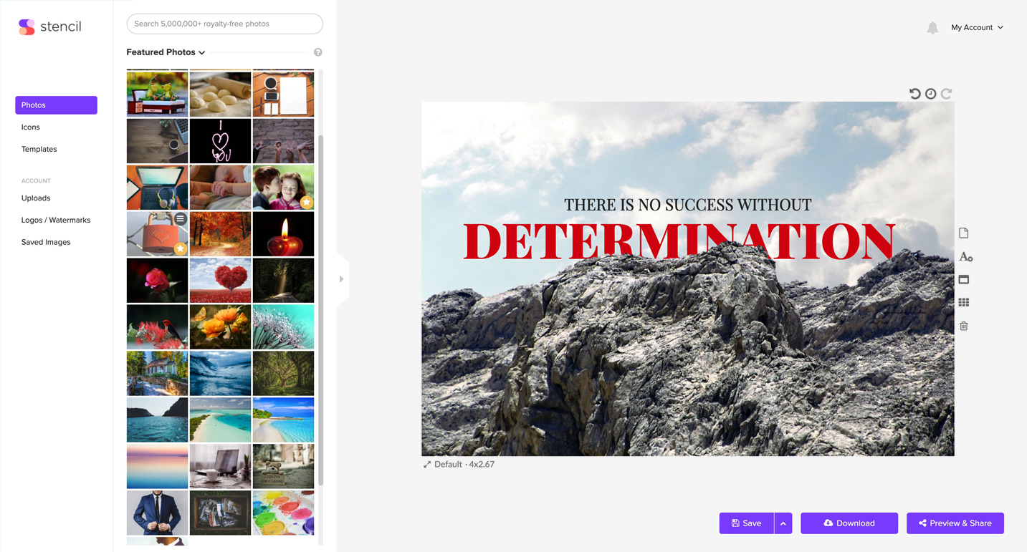The image size is (1027, 552).
Task: Open the Icons section
Action: [30, 127]
